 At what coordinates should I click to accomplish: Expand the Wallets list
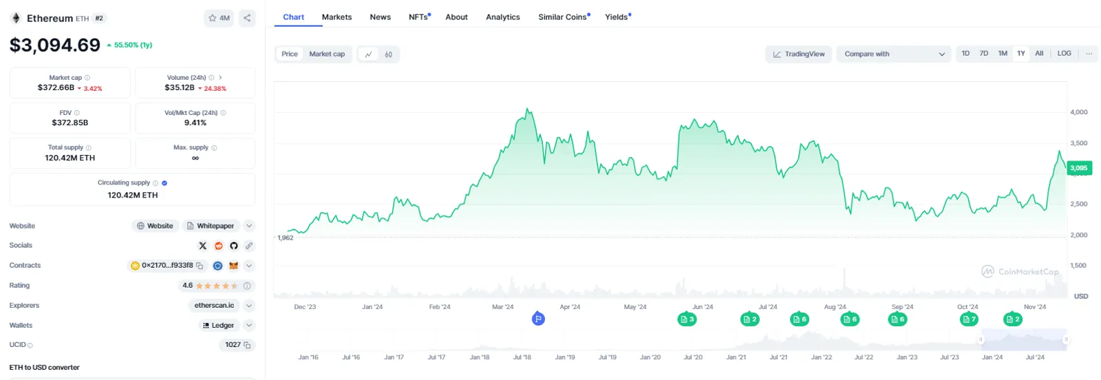[249, 326]
